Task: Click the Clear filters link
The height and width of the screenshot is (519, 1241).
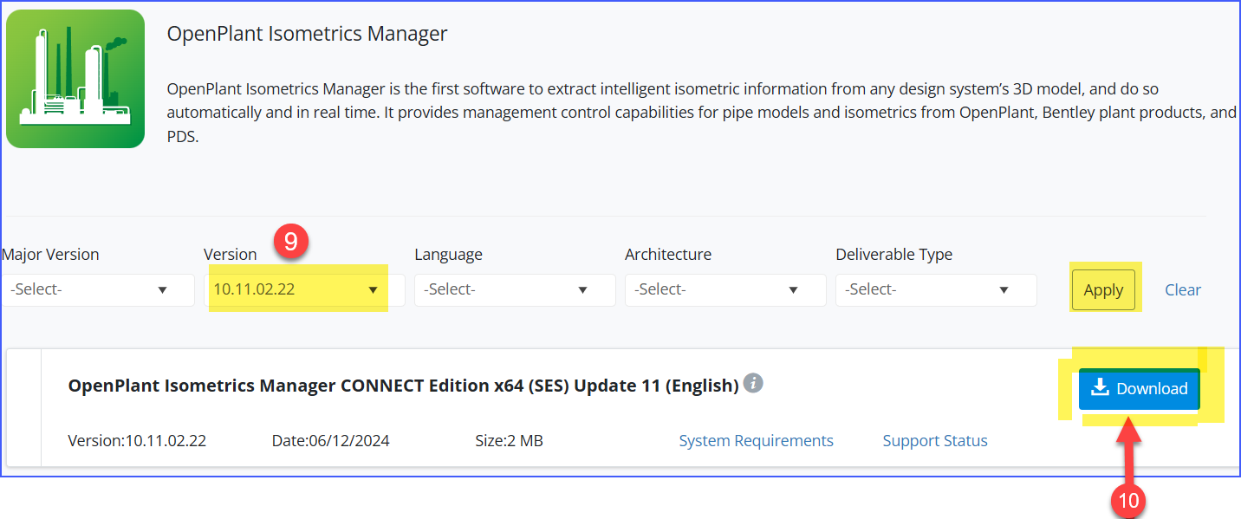Action: click(x=1183, y=290)
